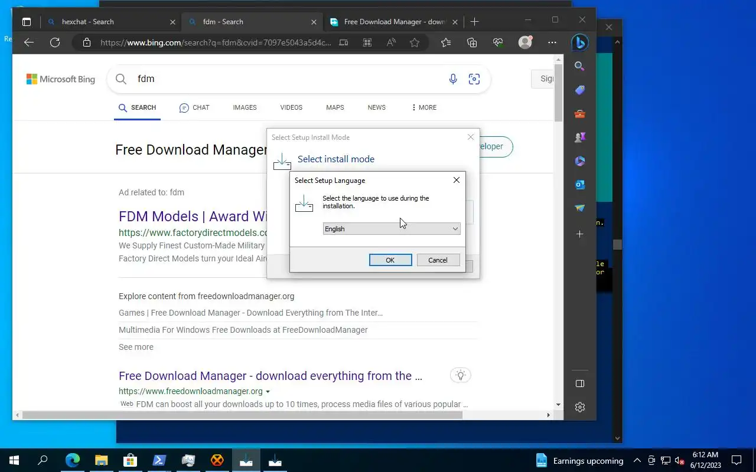Add this page to favorites star
756x472 pixels.
pos(415,42)
